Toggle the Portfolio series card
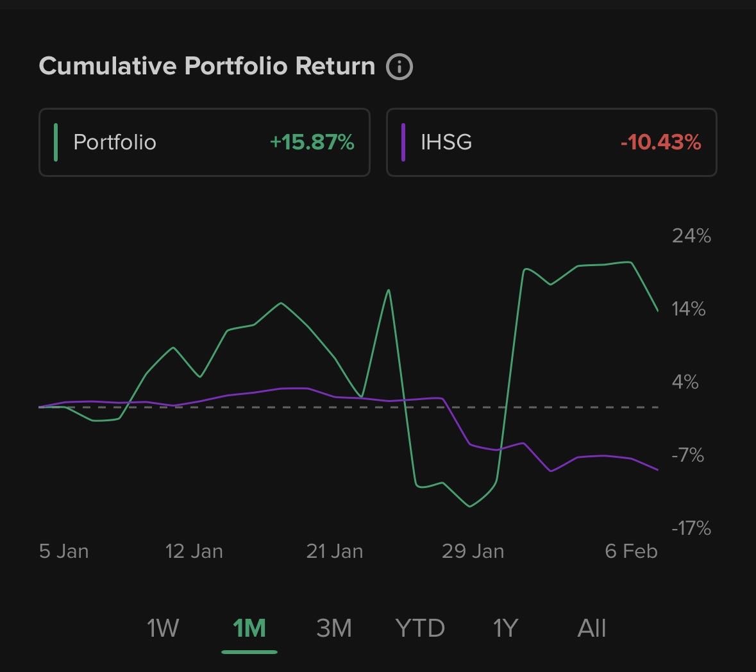The width and height of the screenshot is (756, 672). coord(205,142)
